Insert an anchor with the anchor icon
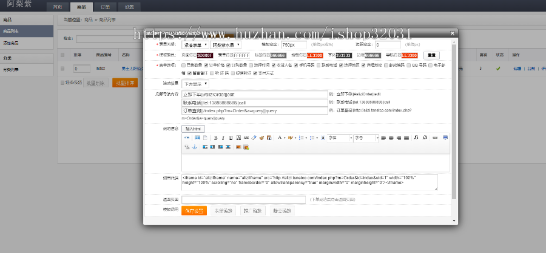This screenshot has width=546, height=253. 194,147
